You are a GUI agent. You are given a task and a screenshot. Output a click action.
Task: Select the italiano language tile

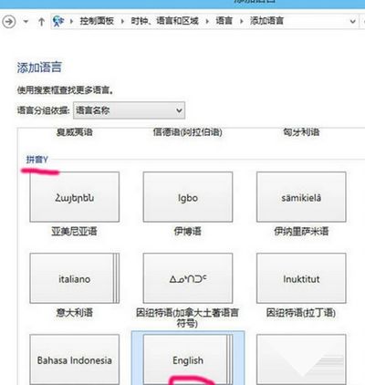coord(75,278)
